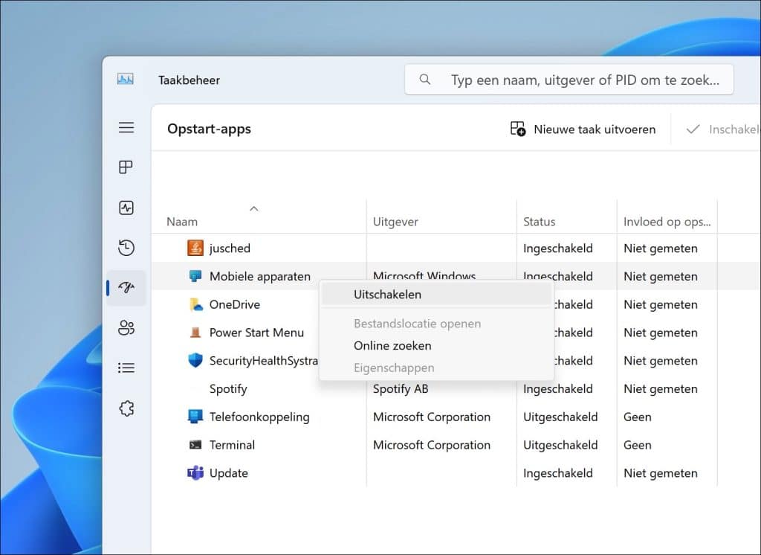Click the jusched Java icon
Image resolution: width=761 pixels, height=555 pixels.
195,248
